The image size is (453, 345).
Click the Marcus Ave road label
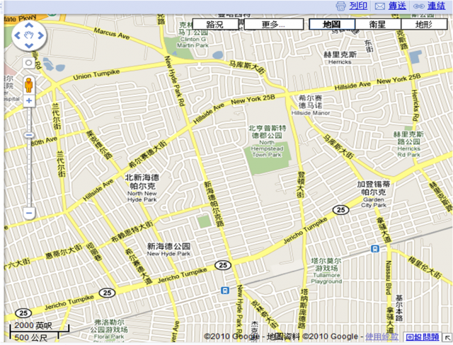tap(112, 33)
